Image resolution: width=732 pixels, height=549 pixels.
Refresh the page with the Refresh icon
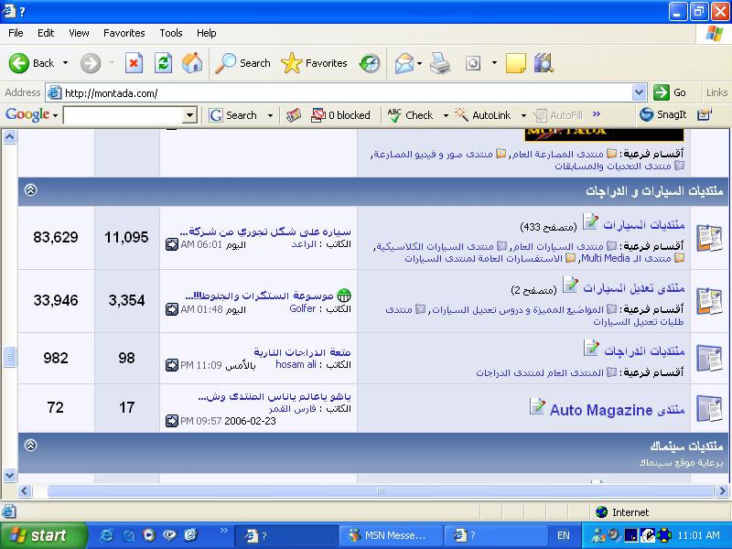pyautogui.click(x=163, y=63)
